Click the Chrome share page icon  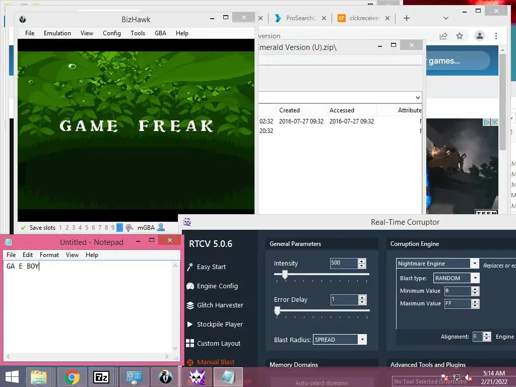[x=443, y=36]
